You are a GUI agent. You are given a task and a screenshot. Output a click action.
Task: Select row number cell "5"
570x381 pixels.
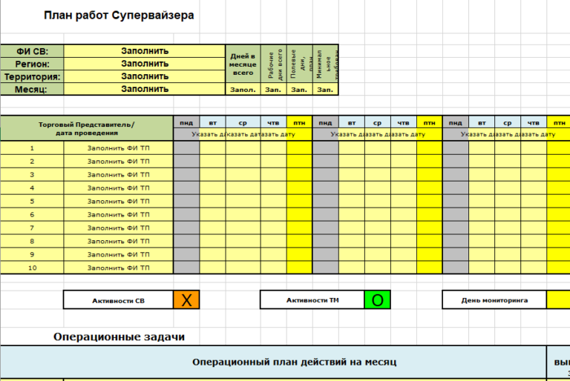(x=32, y=201)
